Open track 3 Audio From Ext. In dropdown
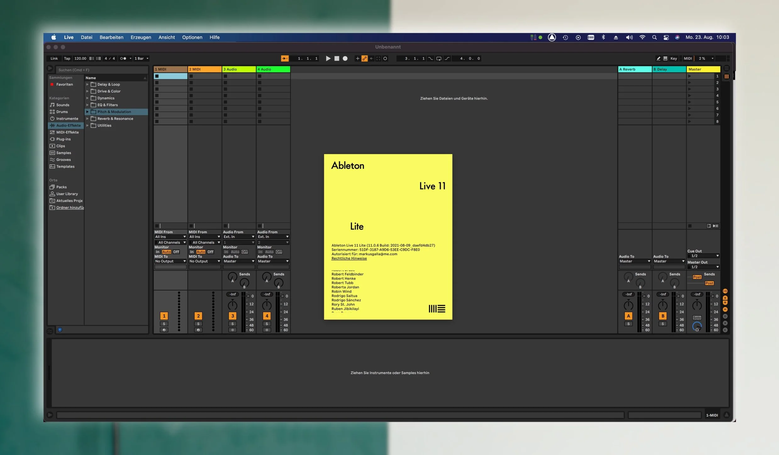Viewport: 779px width, 455px height. pyautogui.click(x=239, y=237)
